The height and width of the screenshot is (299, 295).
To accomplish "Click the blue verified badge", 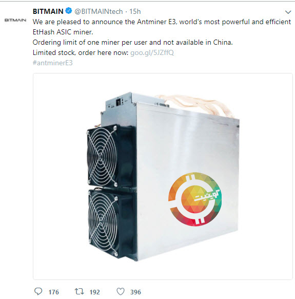I will pyautogui.click(x=69, y=11).
